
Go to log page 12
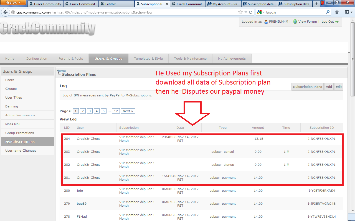point(116,111)
